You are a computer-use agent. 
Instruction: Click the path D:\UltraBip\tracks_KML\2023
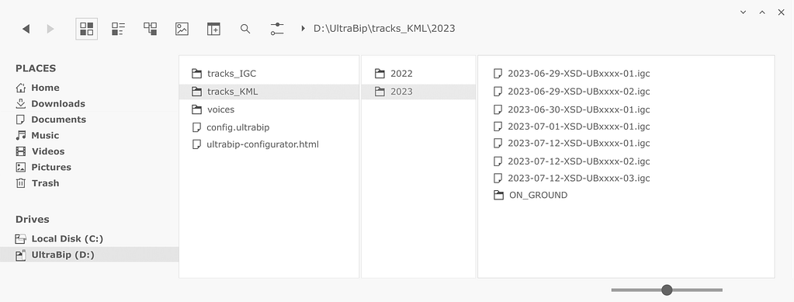click(384, 29)
